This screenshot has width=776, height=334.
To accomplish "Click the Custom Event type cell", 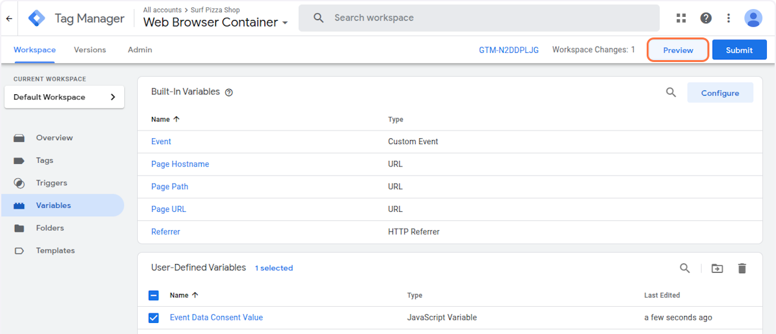I will pyautogui.click(x=413, y=141).
